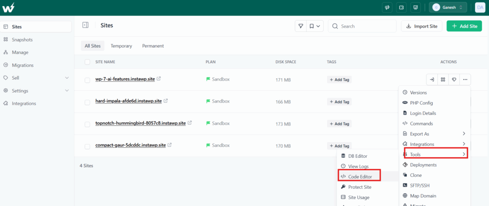Select checkbox for topnotch-hummingbird-8057c8 site

tap(87, 124)
